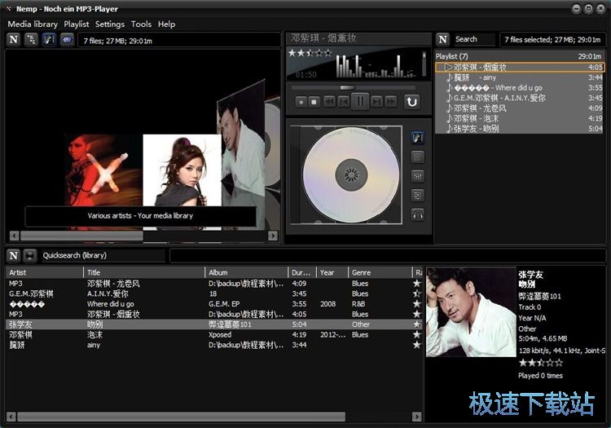Sort library by Genre column
The image size is (611, 428).
pos(380,272)
